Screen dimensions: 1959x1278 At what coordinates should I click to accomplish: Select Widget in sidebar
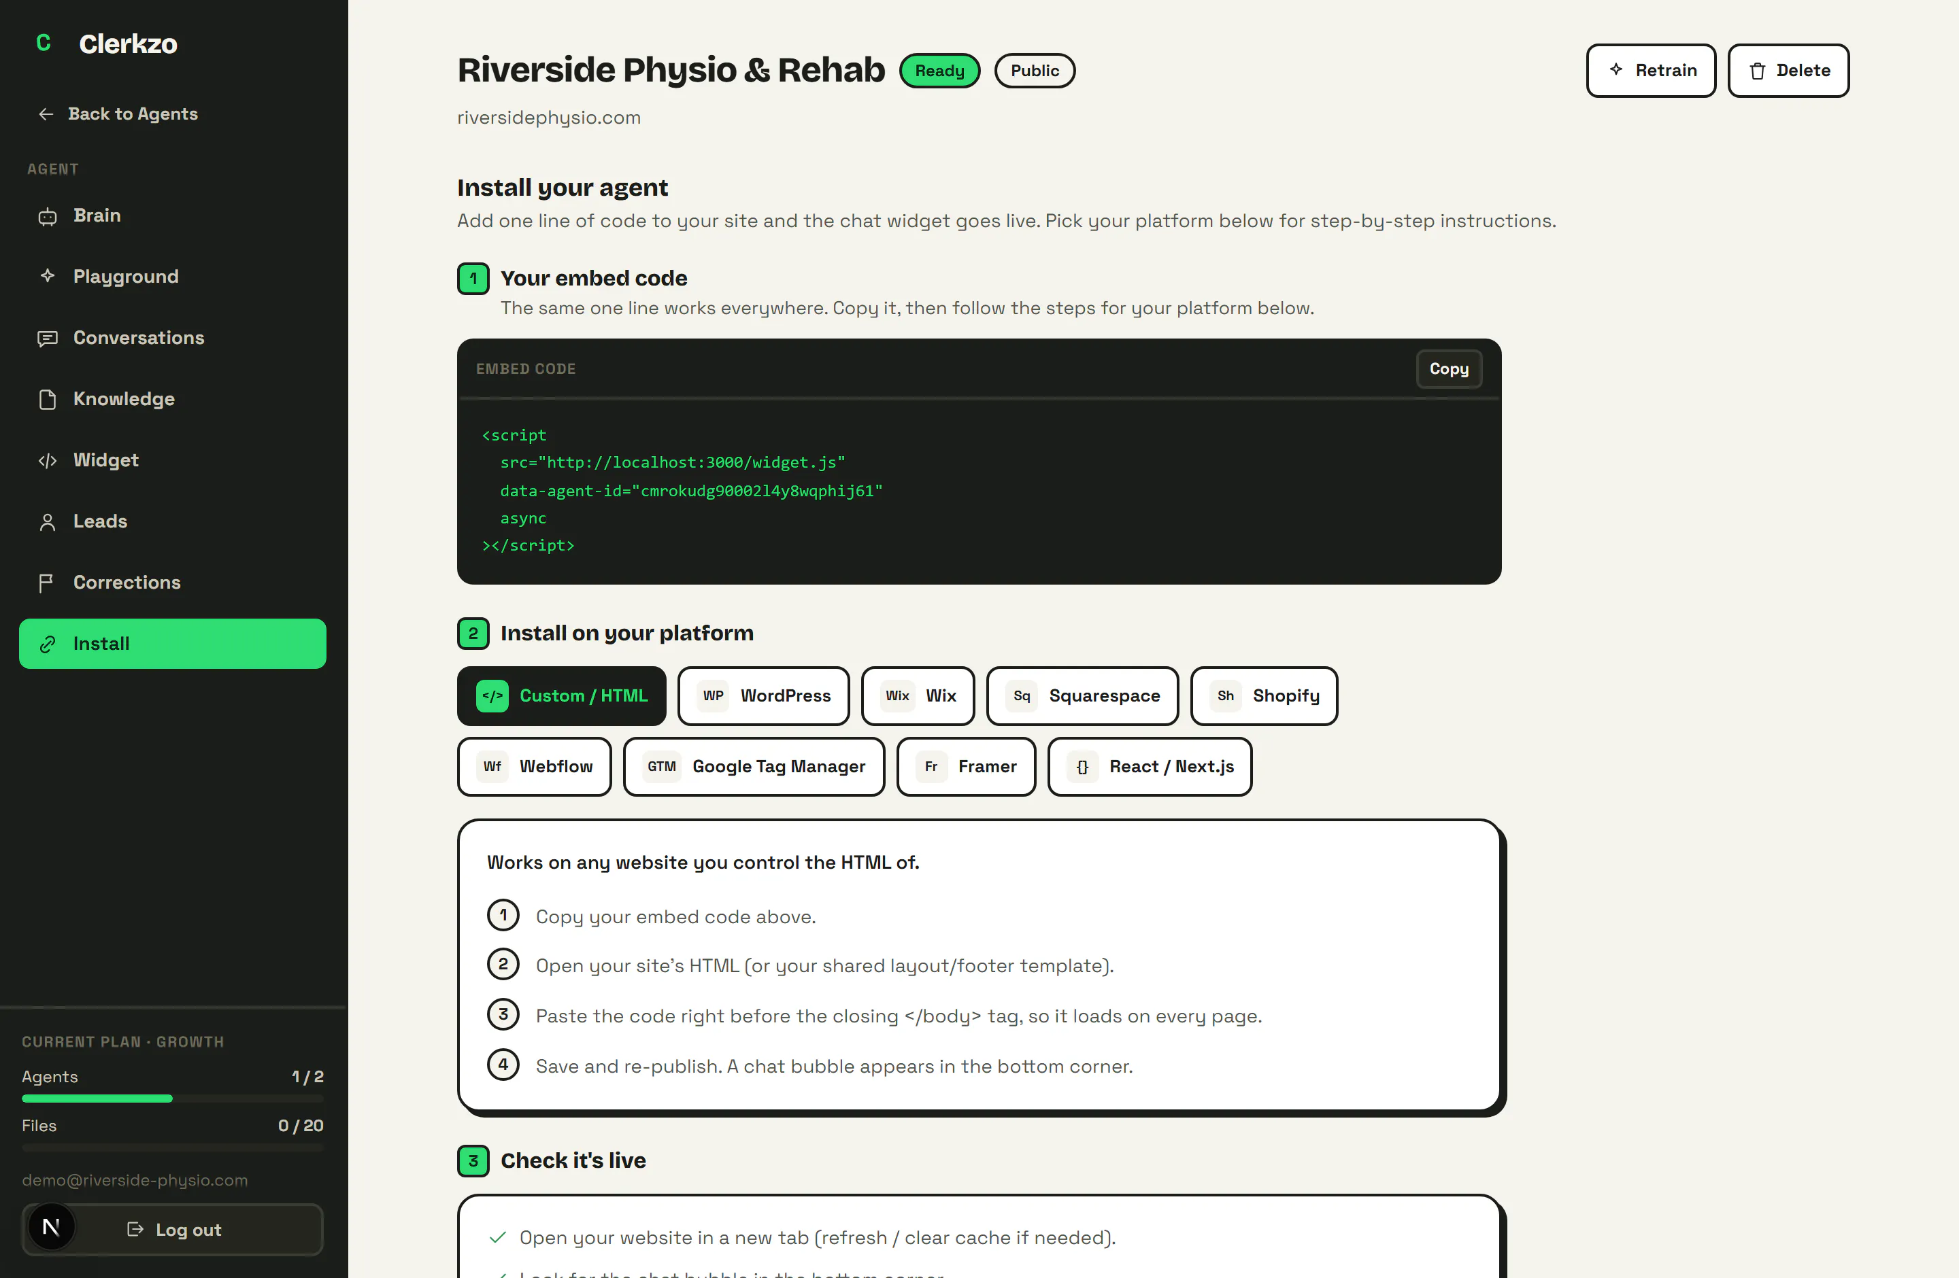click(173, 460)
